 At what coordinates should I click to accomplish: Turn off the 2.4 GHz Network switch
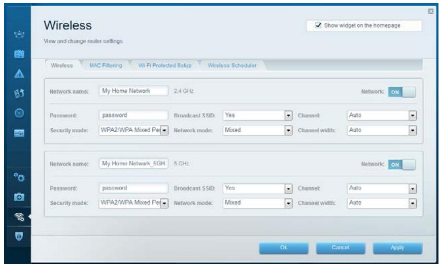tap(402, 92)
